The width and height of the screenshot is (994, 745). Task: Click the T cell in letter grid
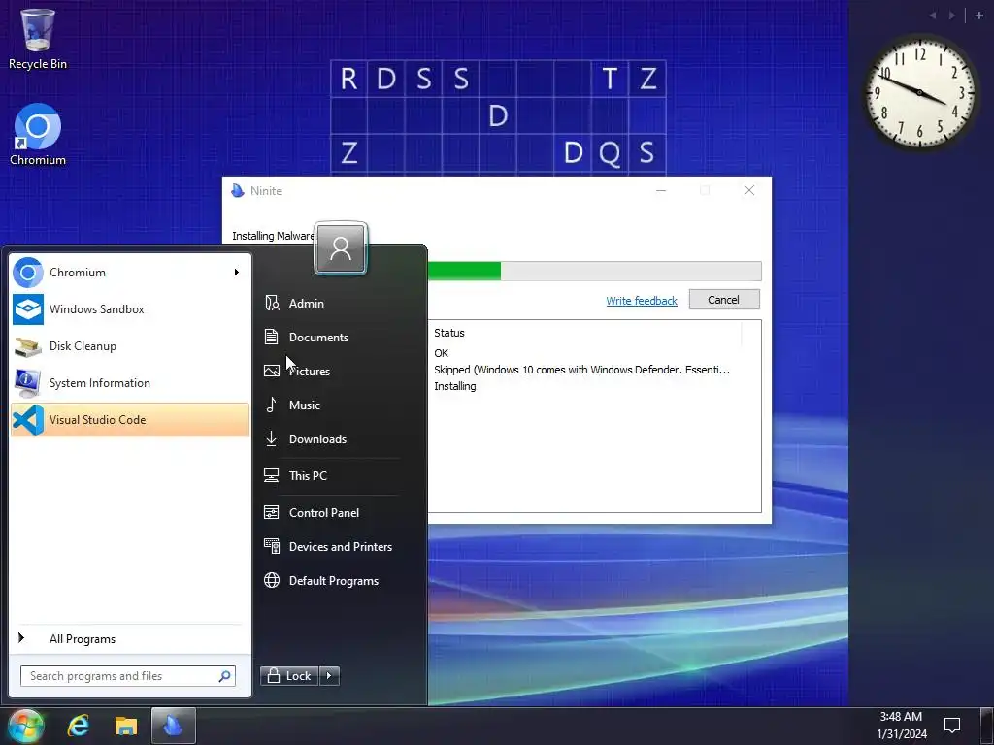point(610,79)
